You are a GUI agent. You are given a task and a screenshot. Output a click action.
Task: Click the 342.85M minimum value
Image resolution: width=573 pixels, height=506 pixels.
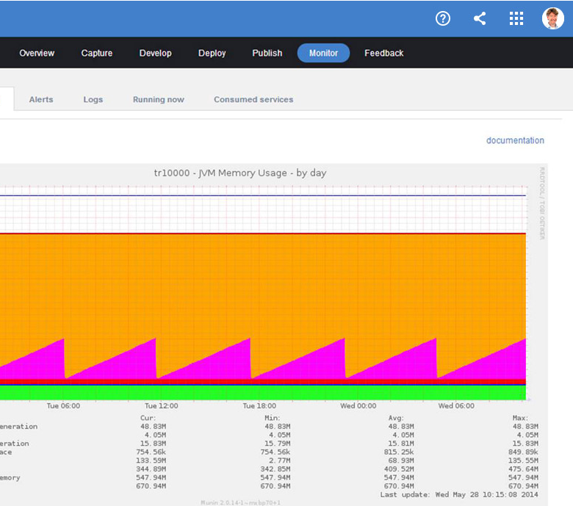[275, 469]
